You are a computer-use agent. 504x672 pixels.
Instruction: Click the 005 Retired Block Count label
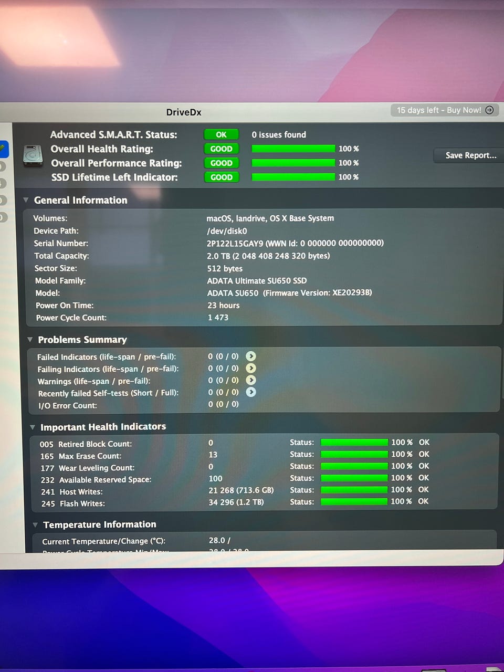click(x=86, y=444)
